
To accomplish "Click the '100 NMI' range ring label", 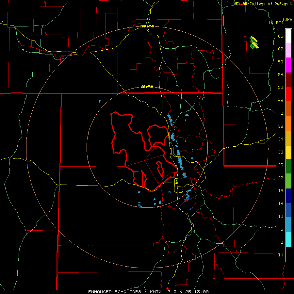I will pyautogui.click(x=147, y=26).
